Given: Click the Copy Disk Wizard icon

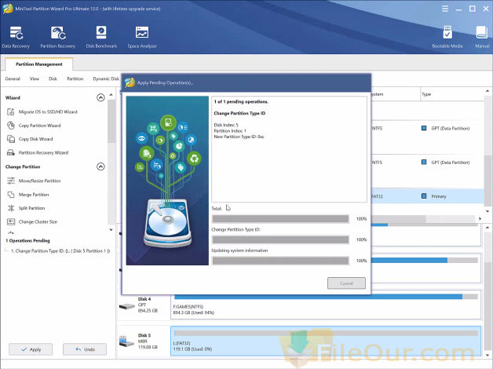Looking at the screenshot, I should tap(11, 139).
